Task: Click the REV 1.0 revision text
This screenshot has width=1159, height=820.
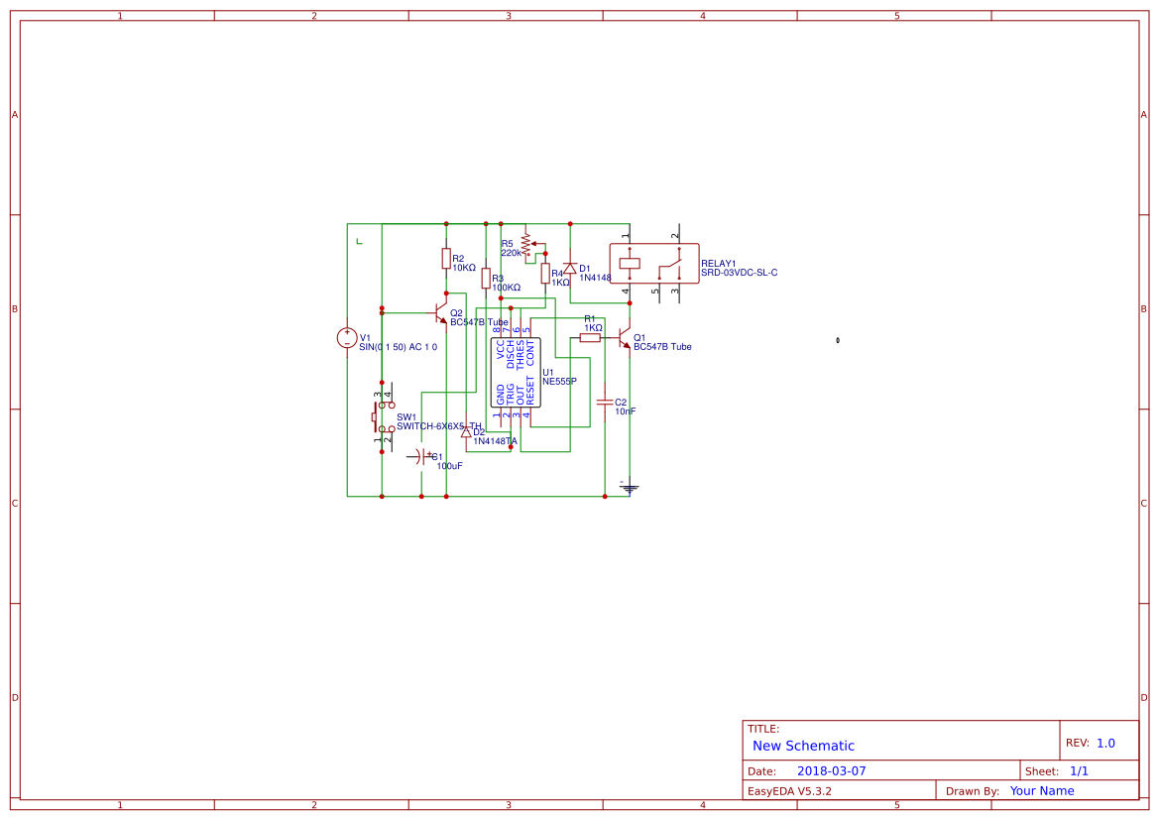Action: (x=1103, y=741)
